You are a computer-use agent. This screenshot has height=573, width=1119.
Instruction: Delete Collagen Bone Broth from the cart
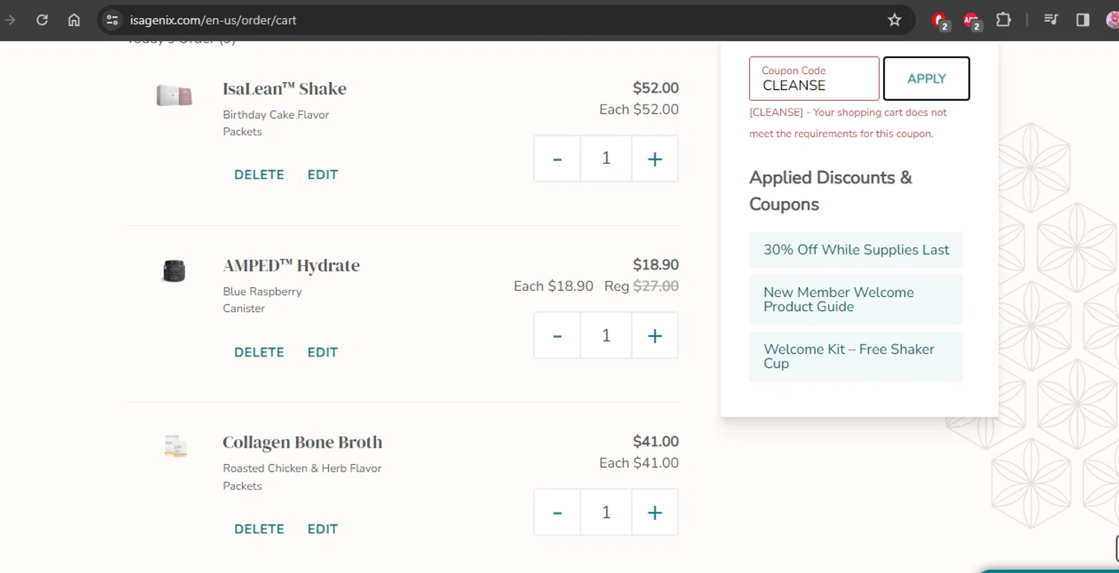click(259, 529)
